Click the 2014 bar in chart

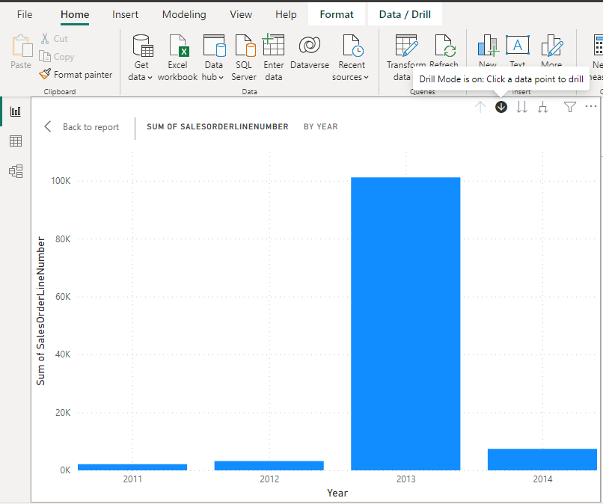tap(542, 459)
